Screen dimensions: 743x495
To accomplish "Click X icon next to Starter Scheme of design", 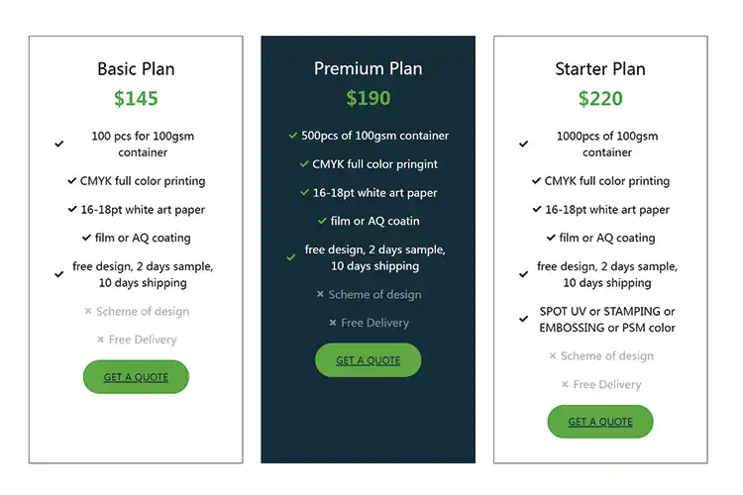I will tap(553, 356).
